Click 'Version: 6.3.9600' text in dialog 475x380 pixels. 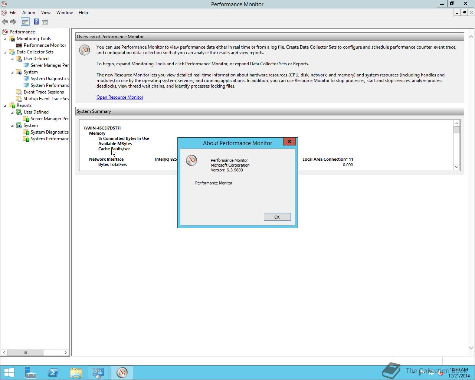pyautogui.click(x=227, y=170)
